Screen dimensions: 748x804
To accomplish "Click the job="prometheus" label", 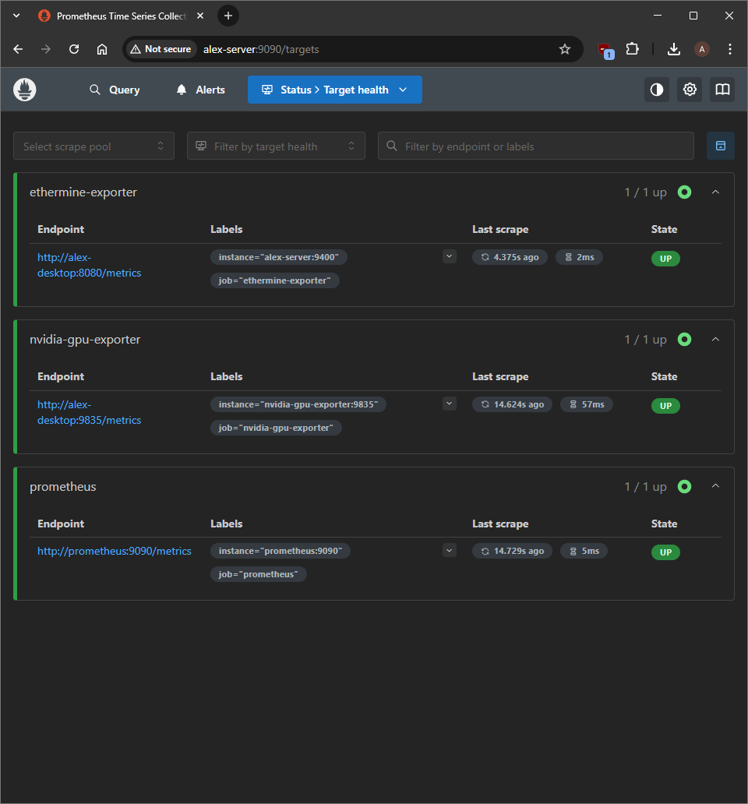I will [x=259, y=574].
